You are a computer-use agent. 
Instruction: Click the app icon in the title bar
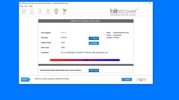tap(20, 3)
